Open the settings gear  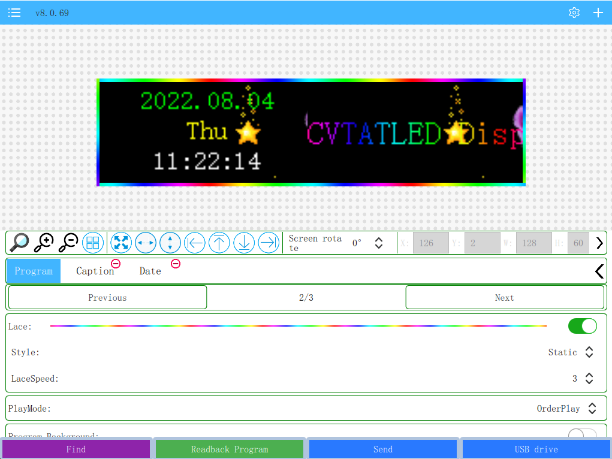click(x=574, y=13)
